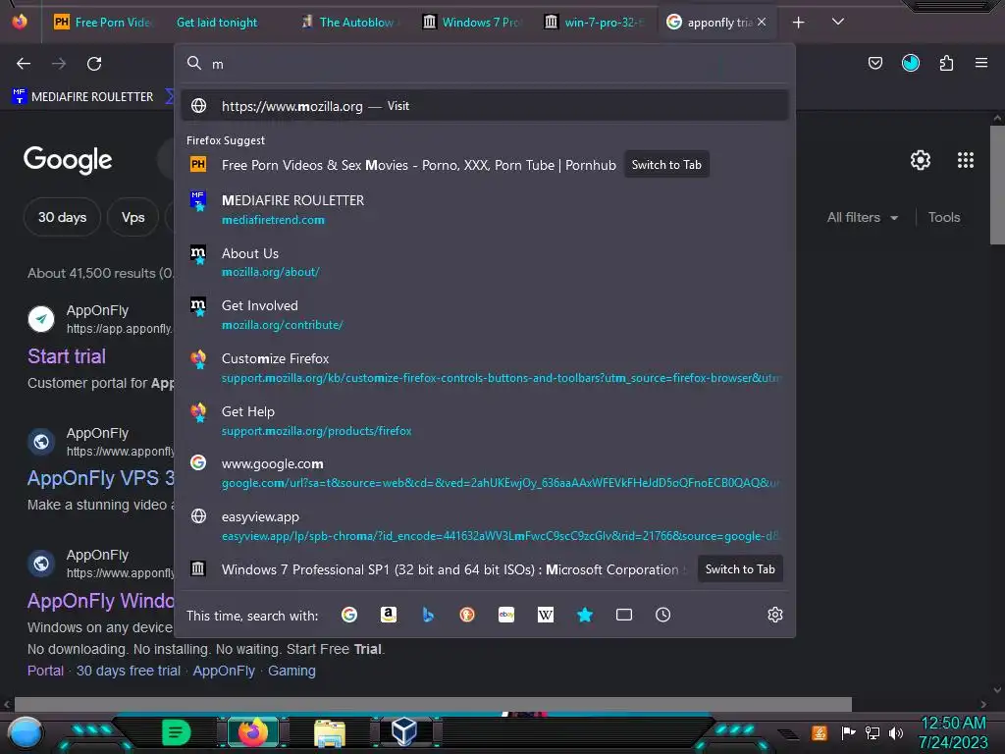Viewport: 1005px width, 754px height.
Task: Switch to the win-7-pro-32 tab
Action: (595, 23)
